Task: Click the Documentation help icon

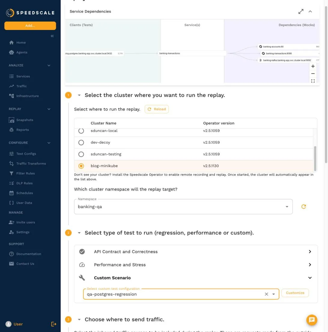Action: 11,254
